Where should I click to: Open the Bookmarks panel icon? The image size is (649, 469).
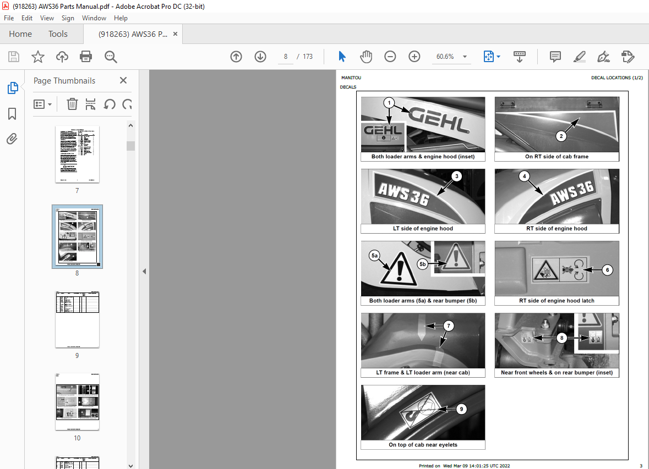(x=12, y=114)
